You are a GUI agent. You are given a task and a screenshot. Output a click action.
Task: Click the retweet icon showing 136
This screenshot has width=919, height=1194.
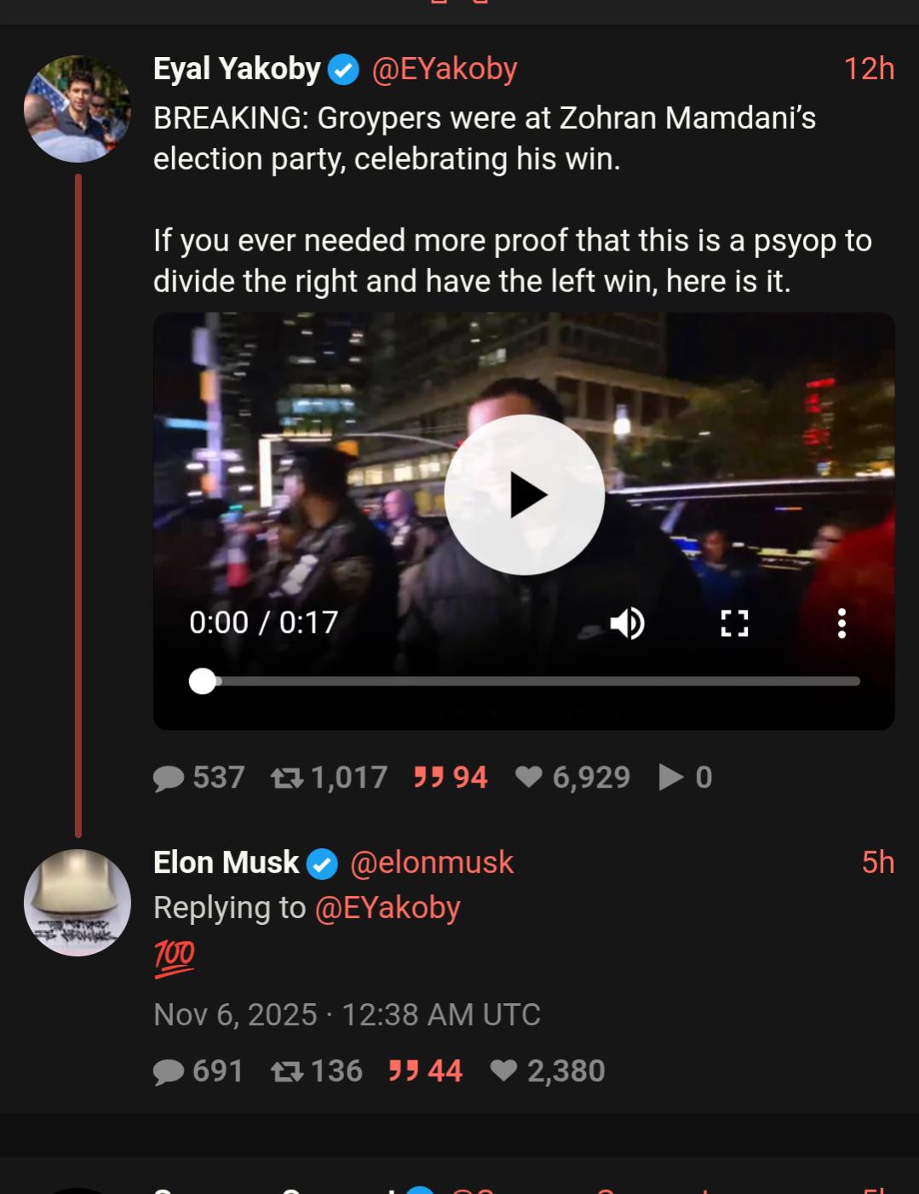tap(287, 1071)
